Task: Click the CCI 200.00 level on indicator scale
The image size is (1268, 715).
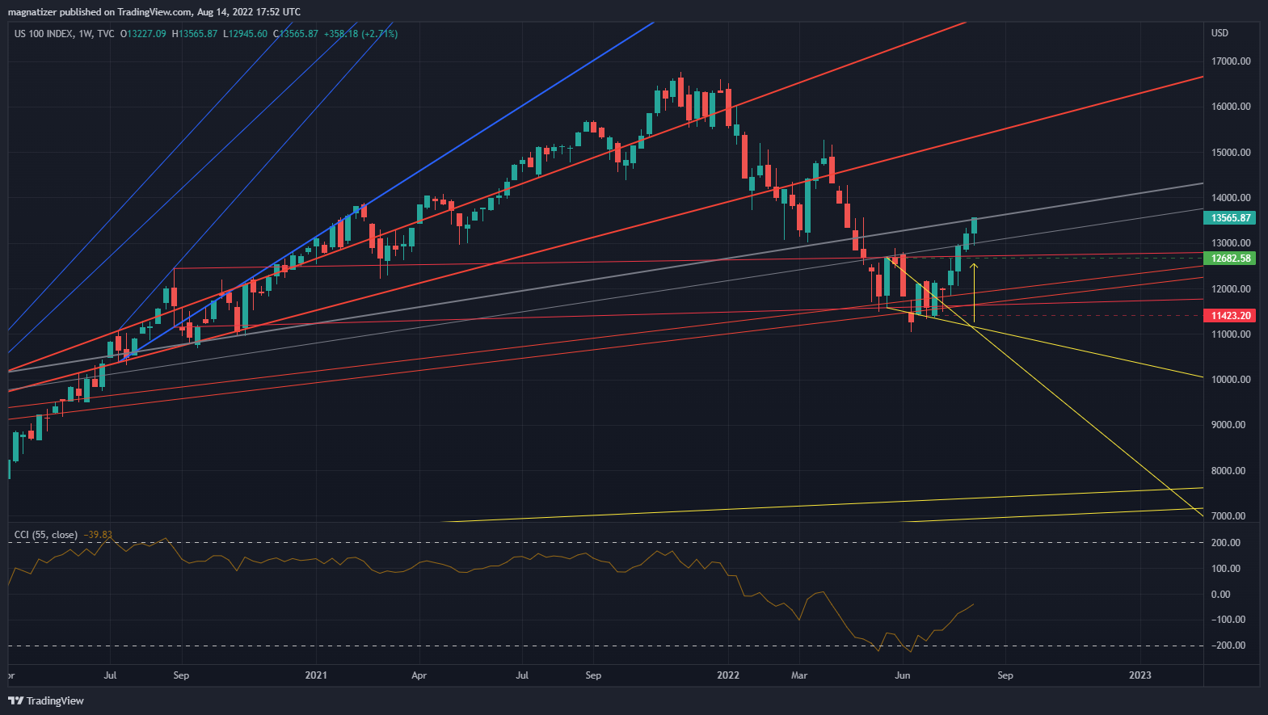Action: click(1225, 543)
